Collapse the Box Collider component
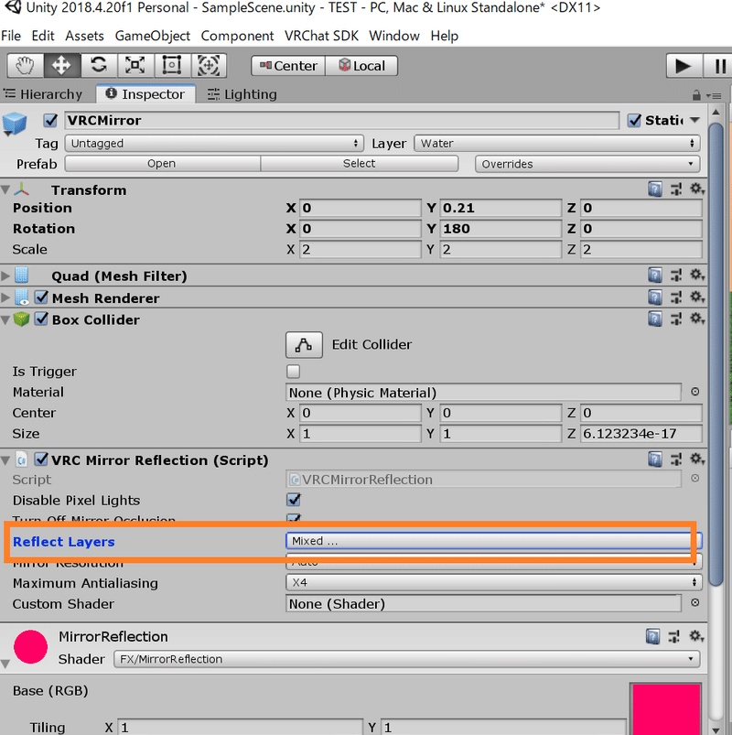The width and height of the screenshot is (732, 735). pyautogui.click(x=5, y=319)
